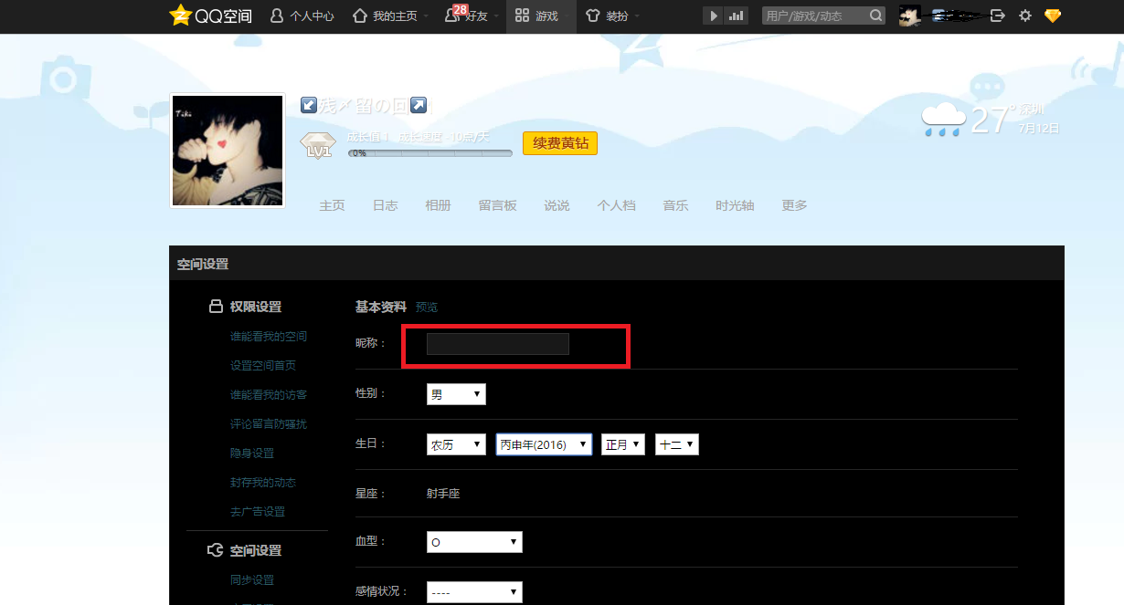The height and width of the screenshot is (605, 1124).
Task: Click 隐身设置 in the sidebar
Action: 252,454
